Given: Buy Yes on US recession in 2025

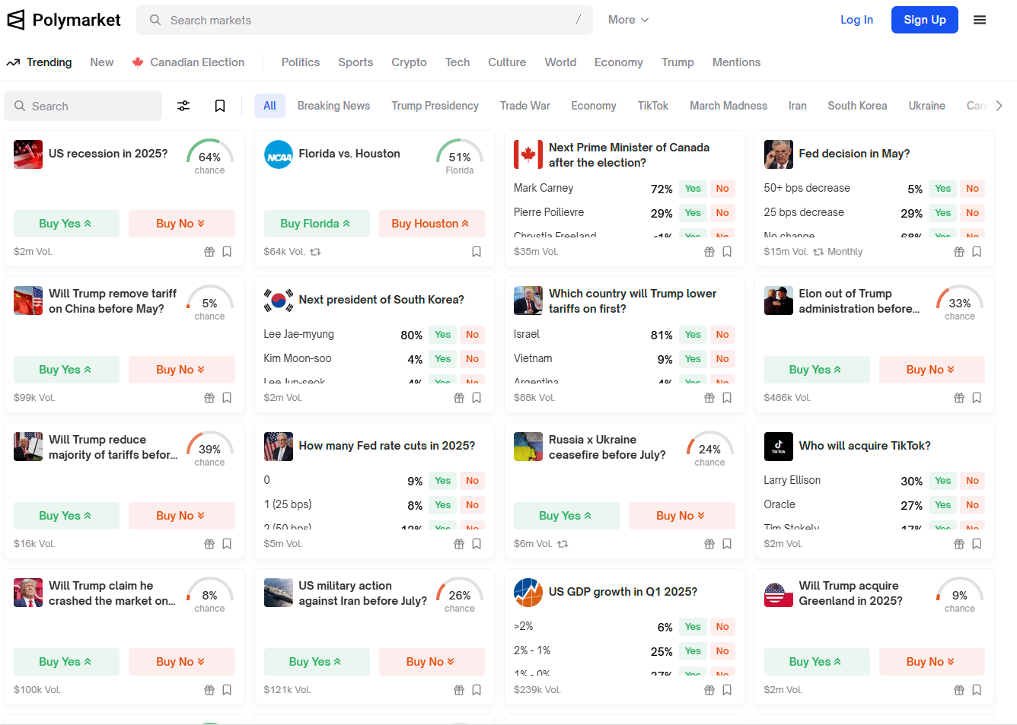Looking at the screenshot, I should [x=66, y=224].
